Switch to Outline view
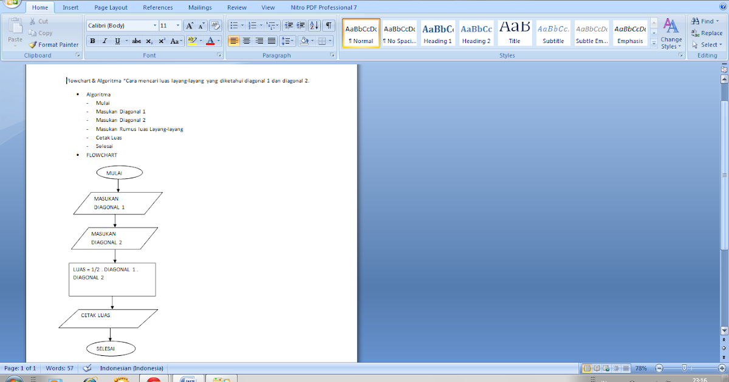Screen dimensions: 729x382 click(616, 368)
